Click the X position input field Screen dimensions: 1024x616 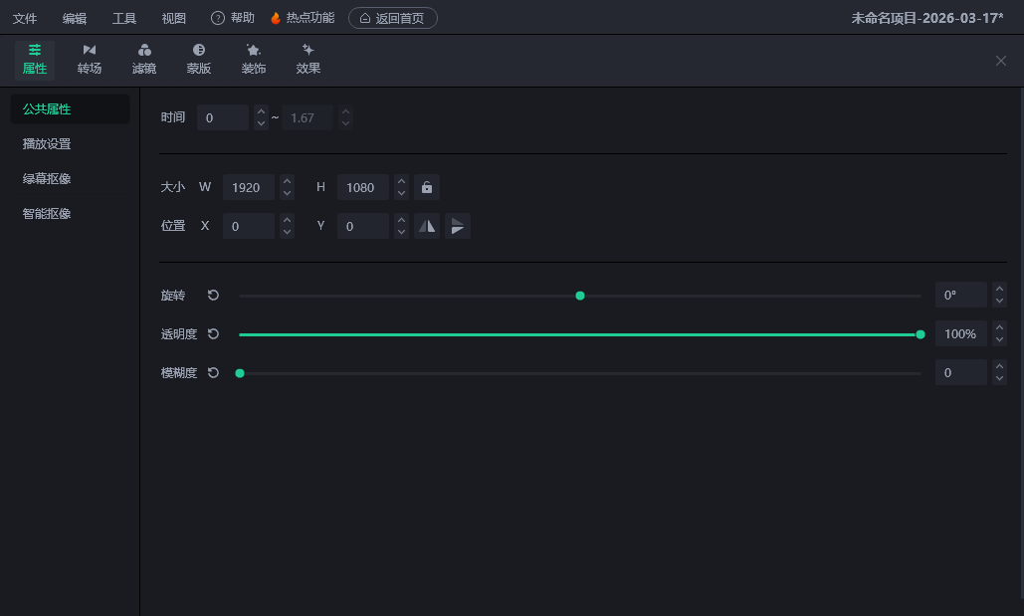tap(248, 226)
